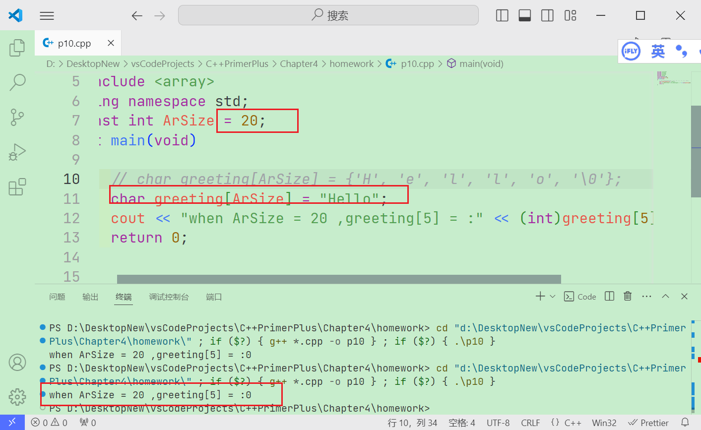The image size is (701, 430).
Task: Open the Manage gear settings
Action: coord(17,397)
